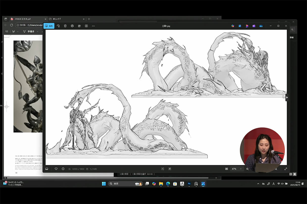Screen dimensions: 307x204
Task: Show file info with the info icon
Action: (63, 169)
